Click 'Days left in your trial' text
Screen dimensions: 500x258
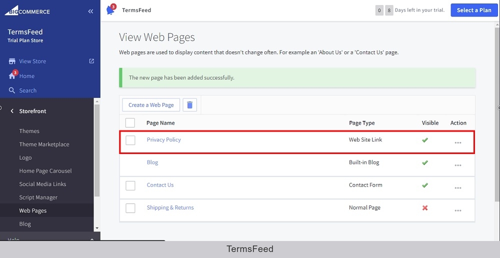pyautogui.click(x=419, y=10)
